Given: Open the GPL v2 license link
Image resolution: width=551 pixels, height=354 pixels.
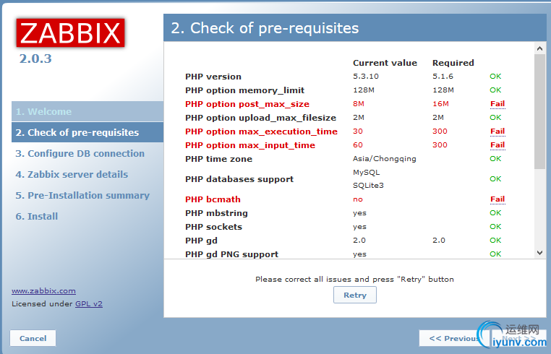Looking at the screenshot, I should (89, 303).
